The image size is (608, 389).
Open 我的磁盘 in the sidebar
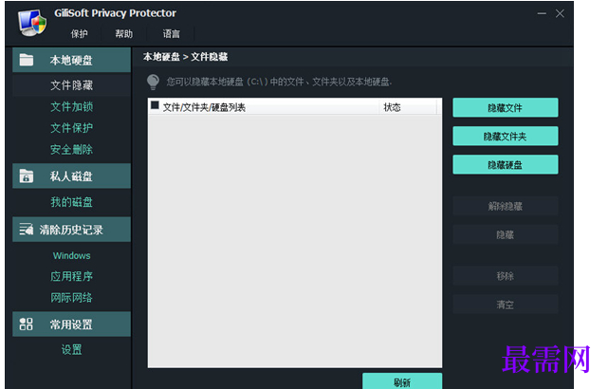click(x=72, y=202)
